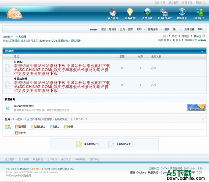
Task: Click 合作站点 in the footer bar
Action: (x=52, y=159)
